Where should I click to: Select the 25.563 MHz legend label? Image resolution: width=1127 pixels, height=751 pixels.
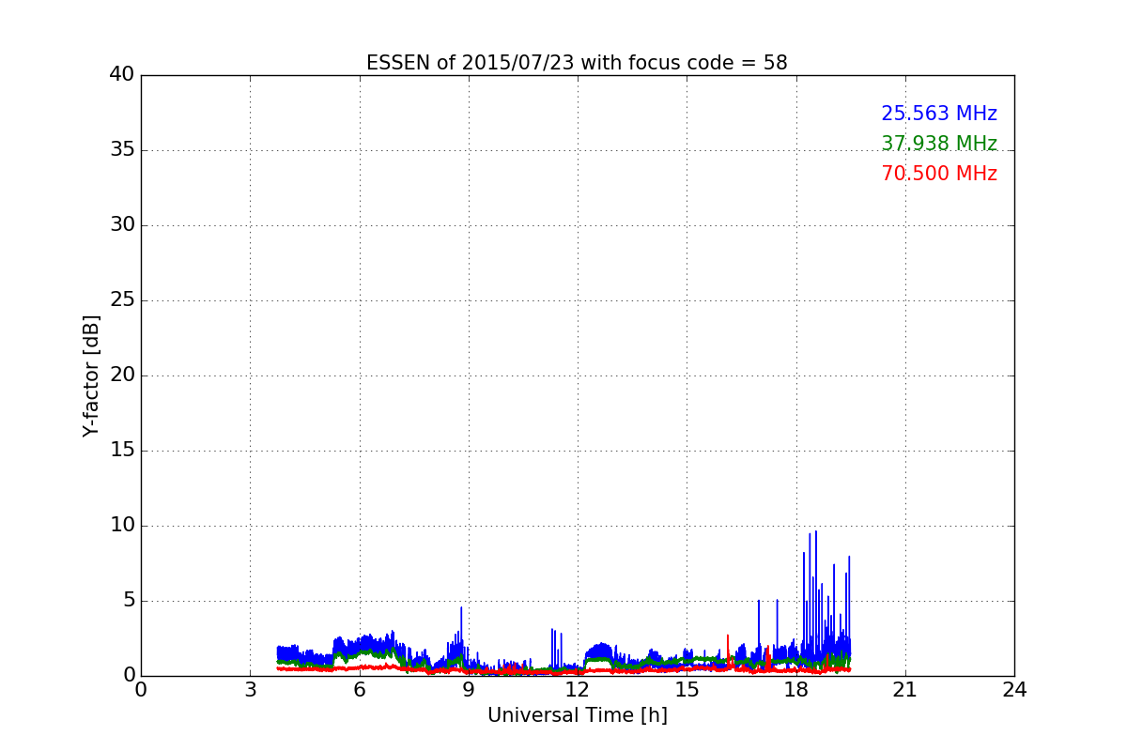tap(939, 114)
